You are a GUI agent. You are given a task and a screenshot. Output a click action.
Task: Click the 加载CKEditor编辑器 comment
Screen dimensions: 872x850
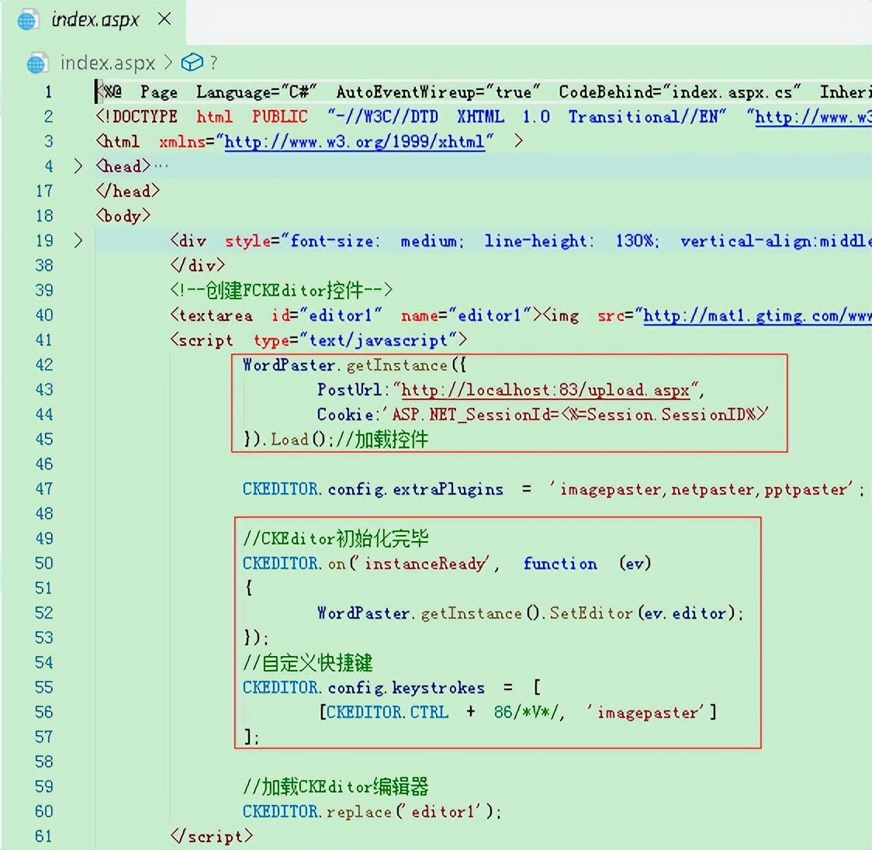pyautogui.click(x=336, y=786)
